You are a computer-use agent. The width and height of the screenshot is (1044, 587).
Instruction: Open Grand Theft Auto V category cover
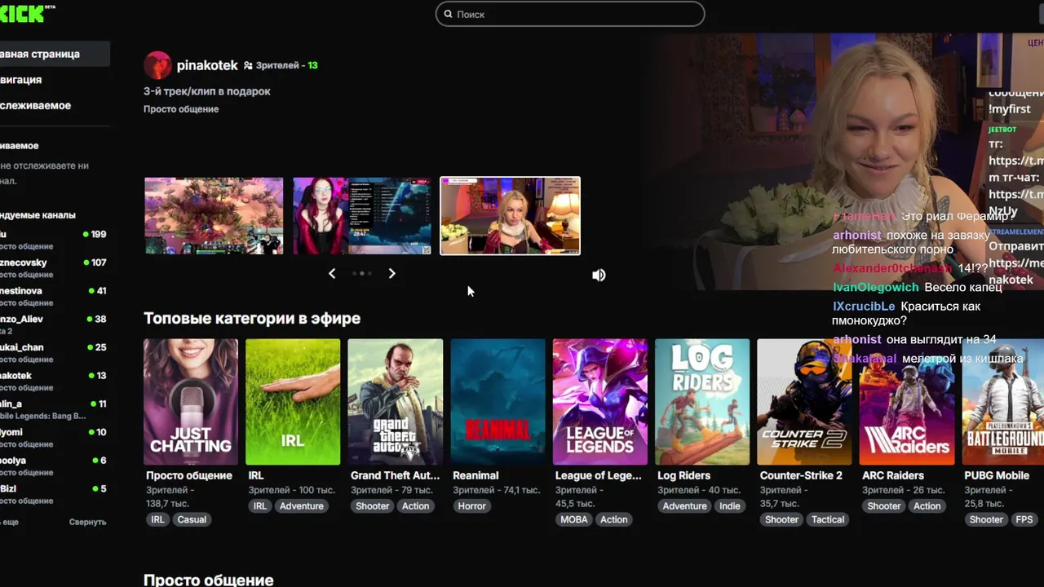coord(396,402)
